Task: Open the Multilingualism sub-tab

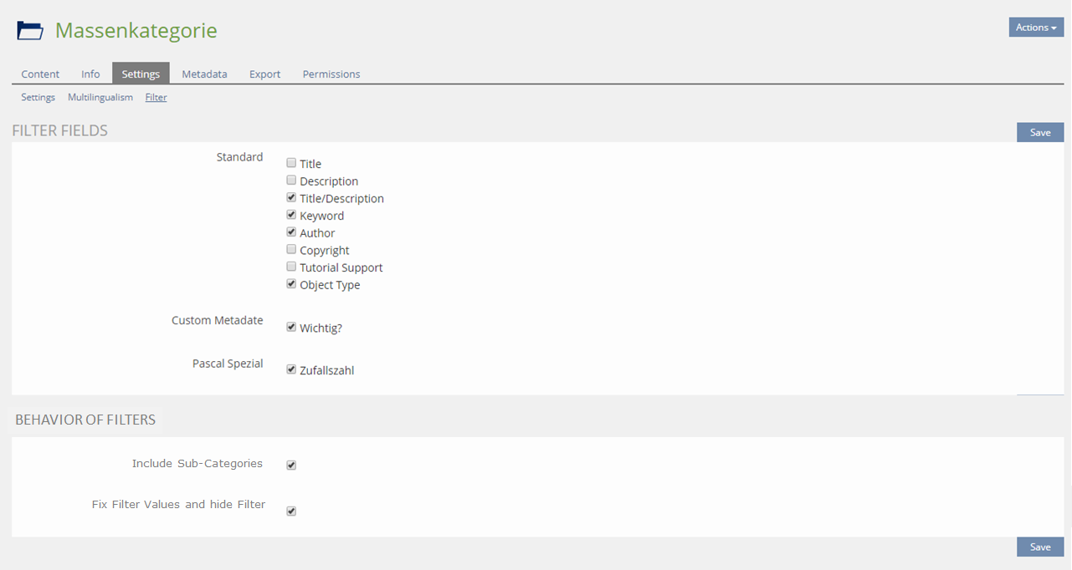Action: point(100,97)
